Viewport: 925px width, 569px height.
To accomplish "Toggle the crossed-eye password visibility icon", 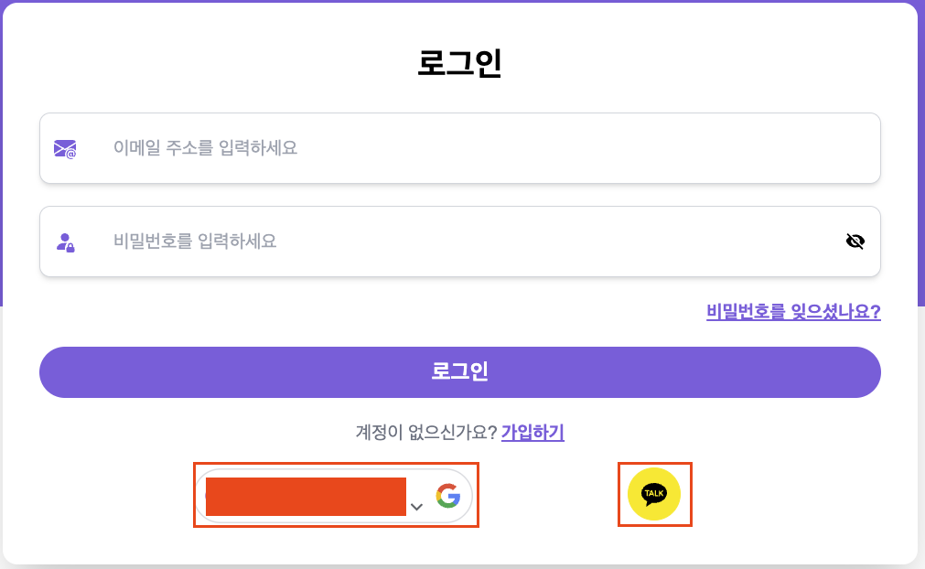I will pos(855,241).
